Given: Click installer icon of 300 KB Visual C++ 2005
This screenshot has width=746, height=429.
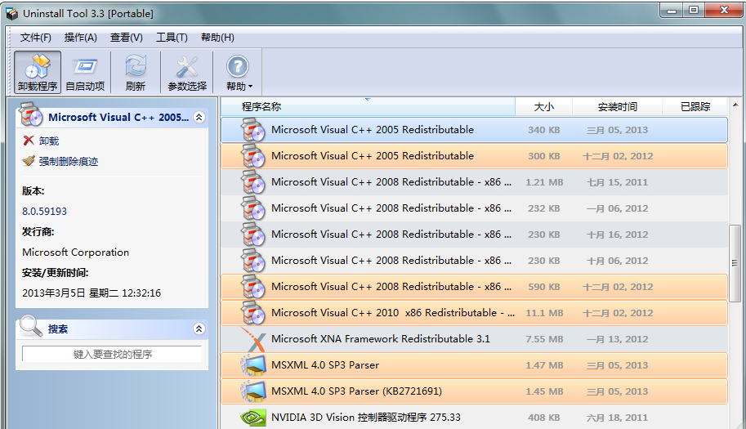Looking at the screenshot, I should click(252, 156).
